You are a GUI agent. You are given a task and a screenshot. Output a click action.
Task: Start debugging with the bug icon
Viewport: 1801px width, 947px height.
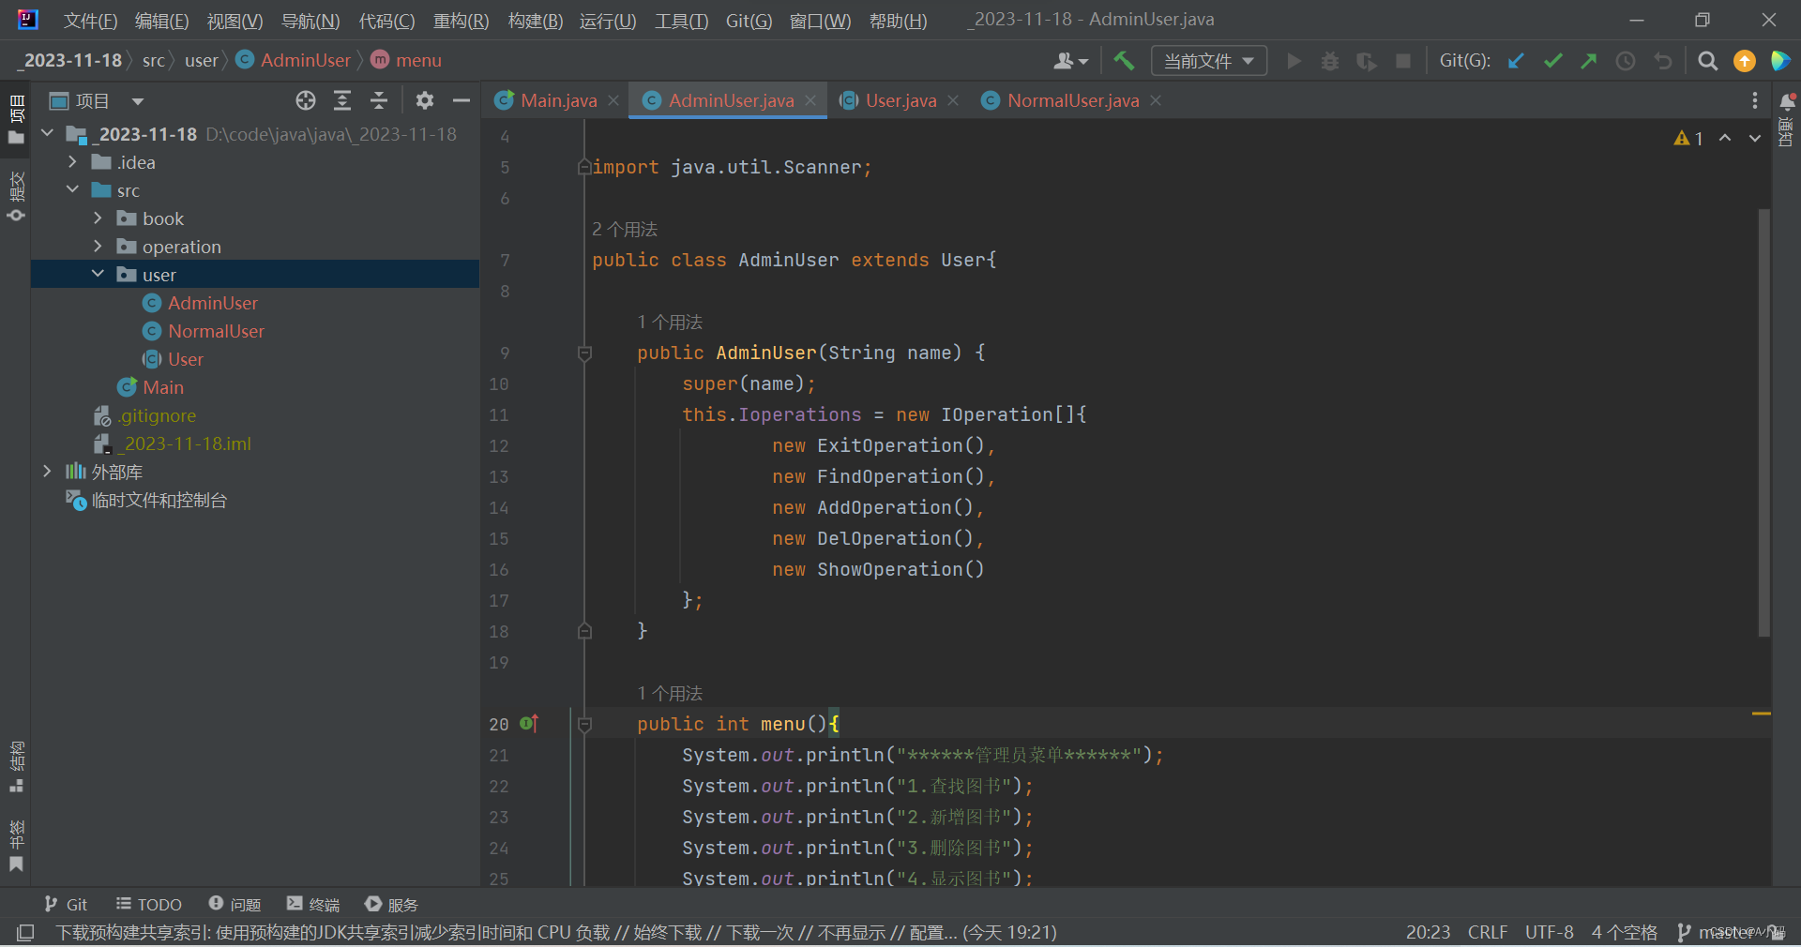pos(1330,61)
